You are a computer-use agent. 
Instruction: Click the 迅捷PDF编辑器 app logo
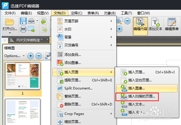pos(5,6)
